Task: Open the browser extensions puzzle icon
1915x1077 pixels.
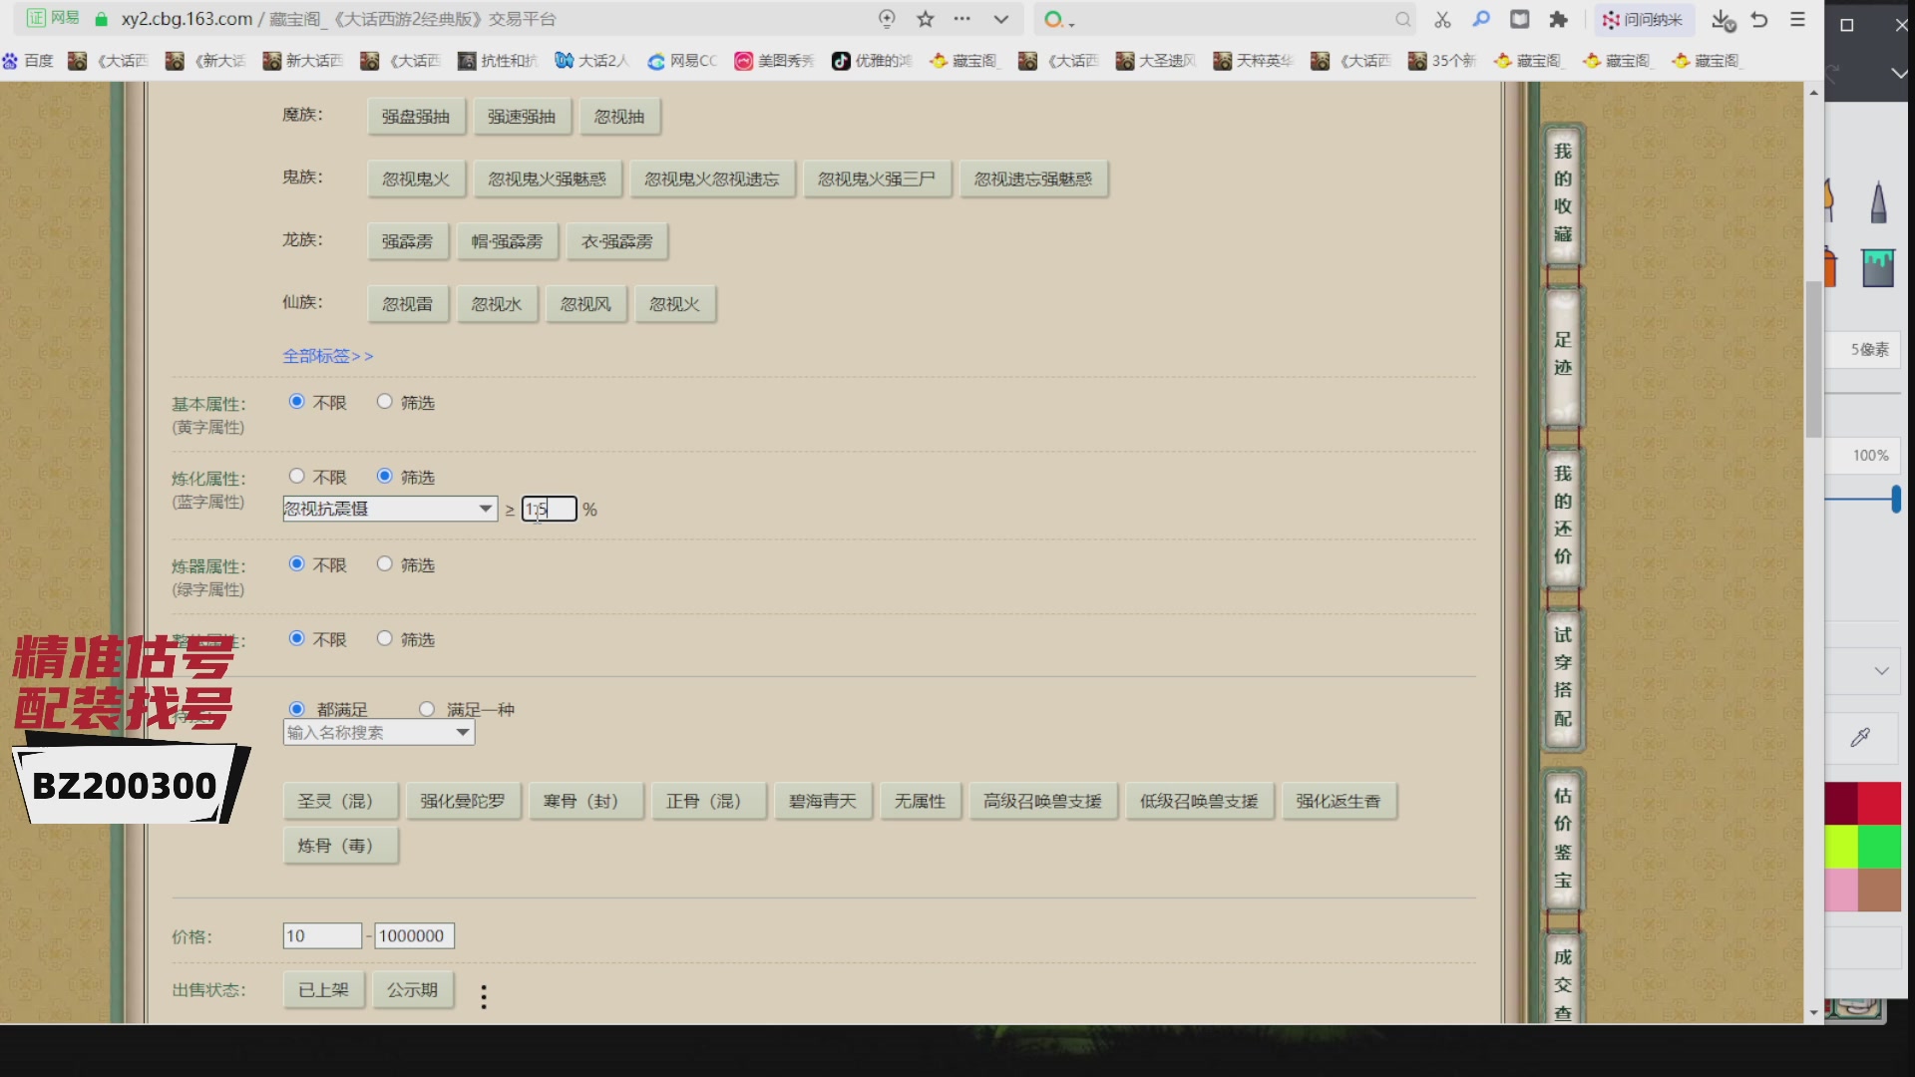Action: click(x=1559, y=19)
